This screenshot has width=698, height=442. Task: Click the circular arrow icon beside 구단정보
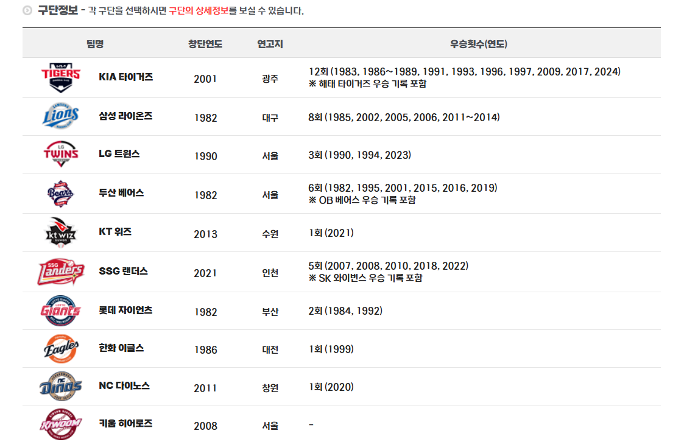tap(27, 10)
